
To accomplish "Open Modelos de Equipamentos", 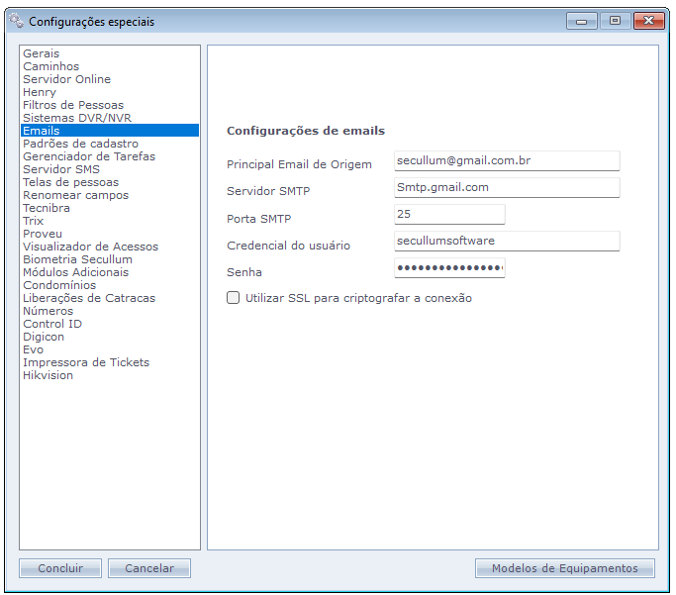I will (564, 568).
